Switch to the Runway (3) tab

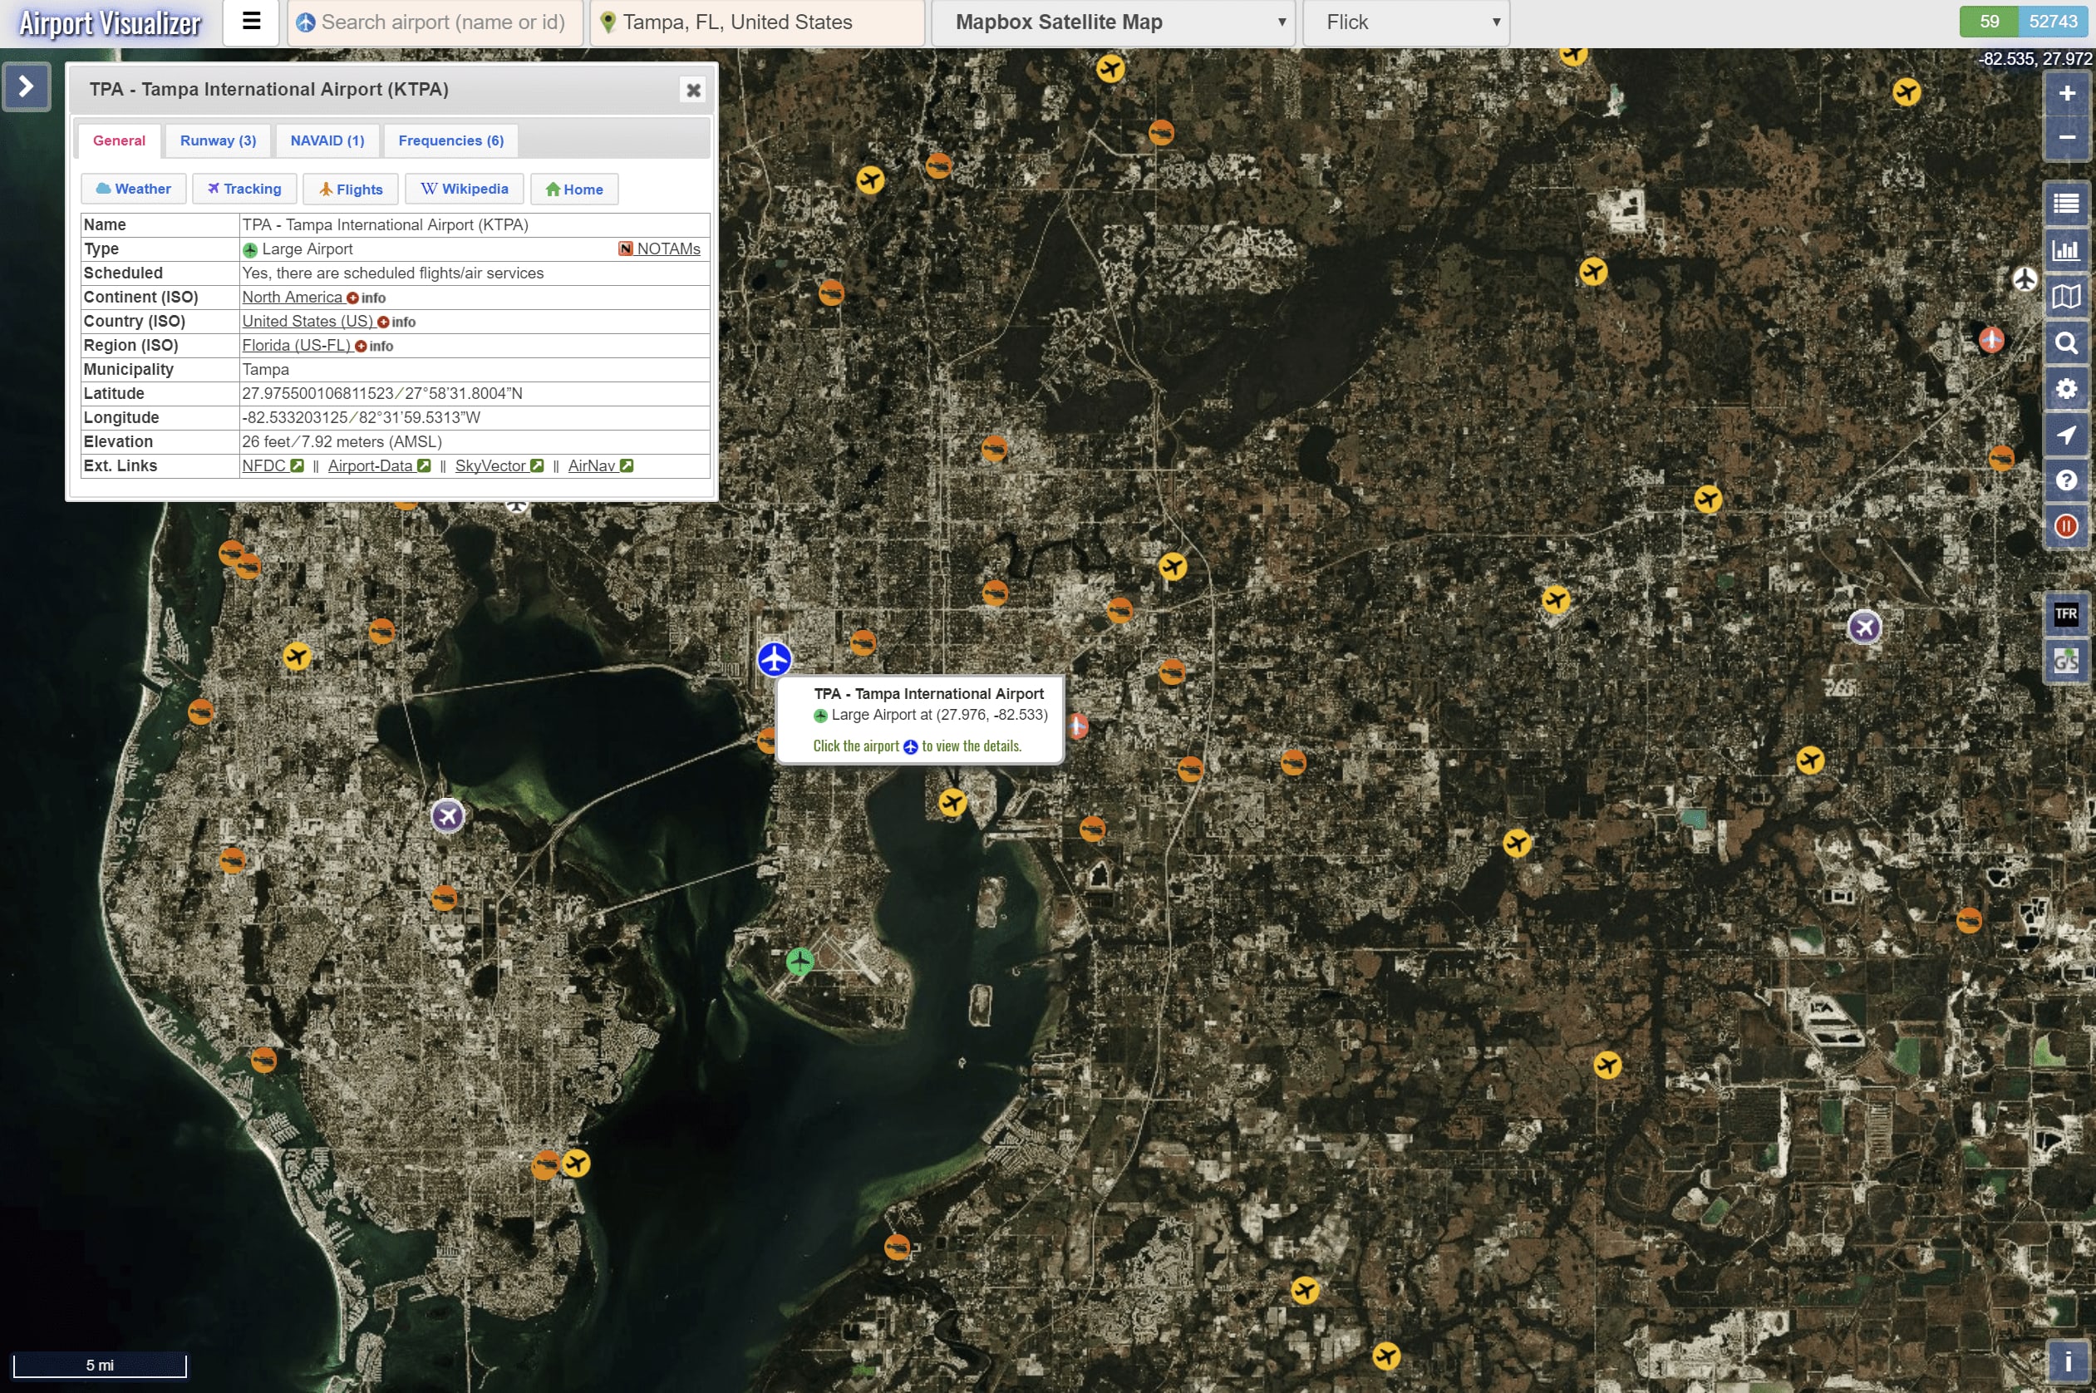click(219, 140)
